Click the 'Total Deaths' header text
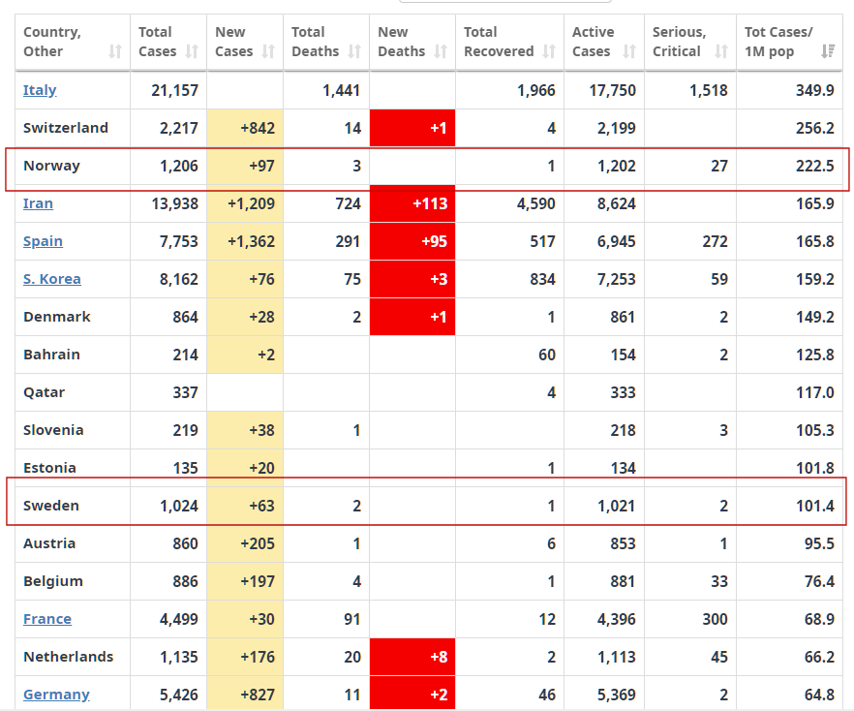Viewport: 854px width, 711px height. coord(316,42)
